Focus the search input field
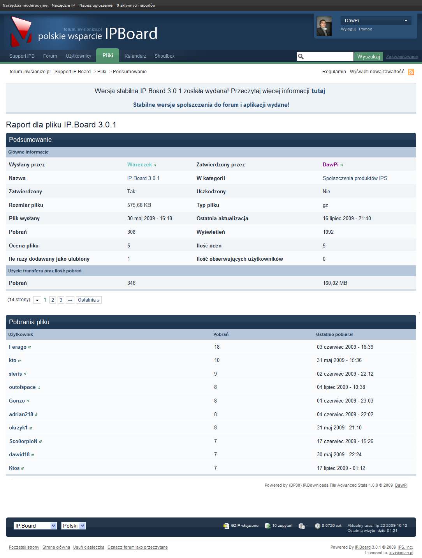 [x=329, y=57]
